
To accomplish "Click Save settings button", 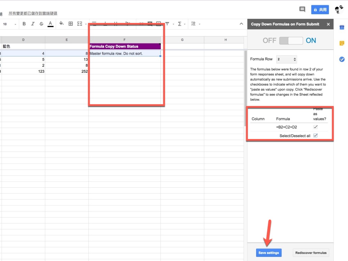I will tap(269, 253).
